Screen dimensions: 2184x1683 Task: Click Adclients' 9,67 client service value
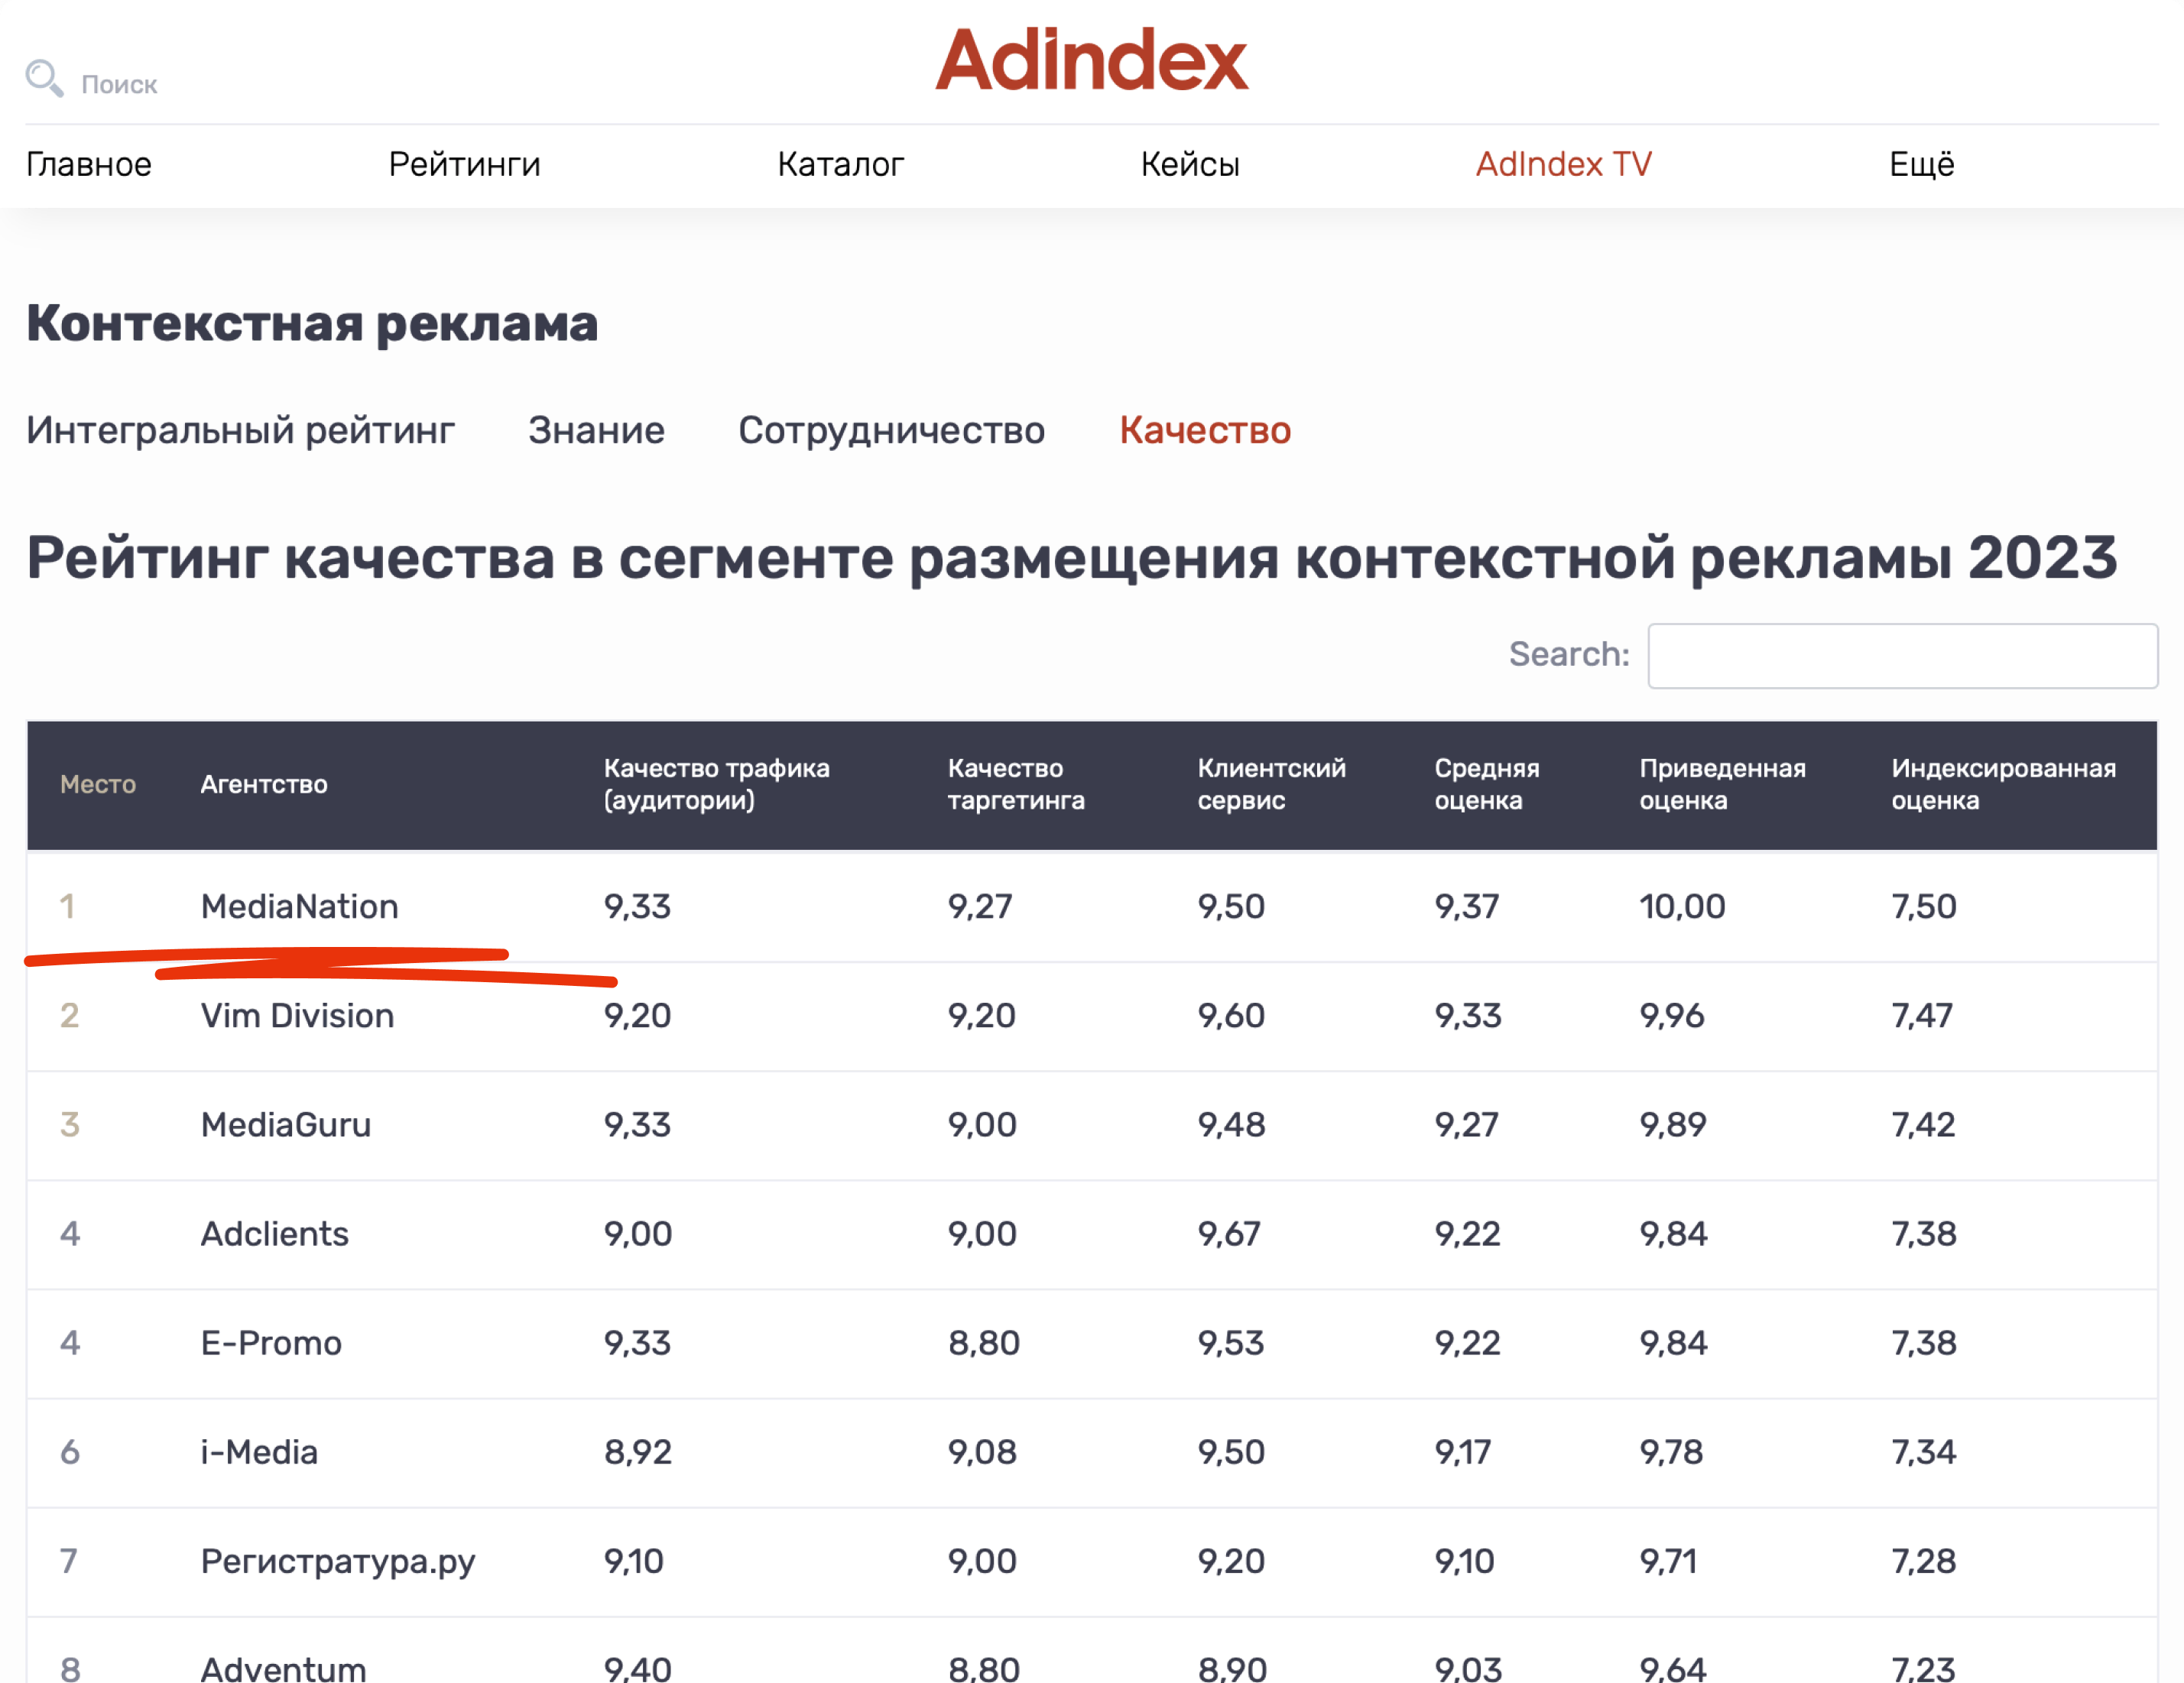tap(1229, 1233)
